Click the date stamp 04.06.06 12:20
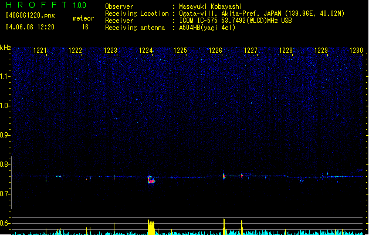This screenshot has height=235, width=369. (x=30, y=27)
